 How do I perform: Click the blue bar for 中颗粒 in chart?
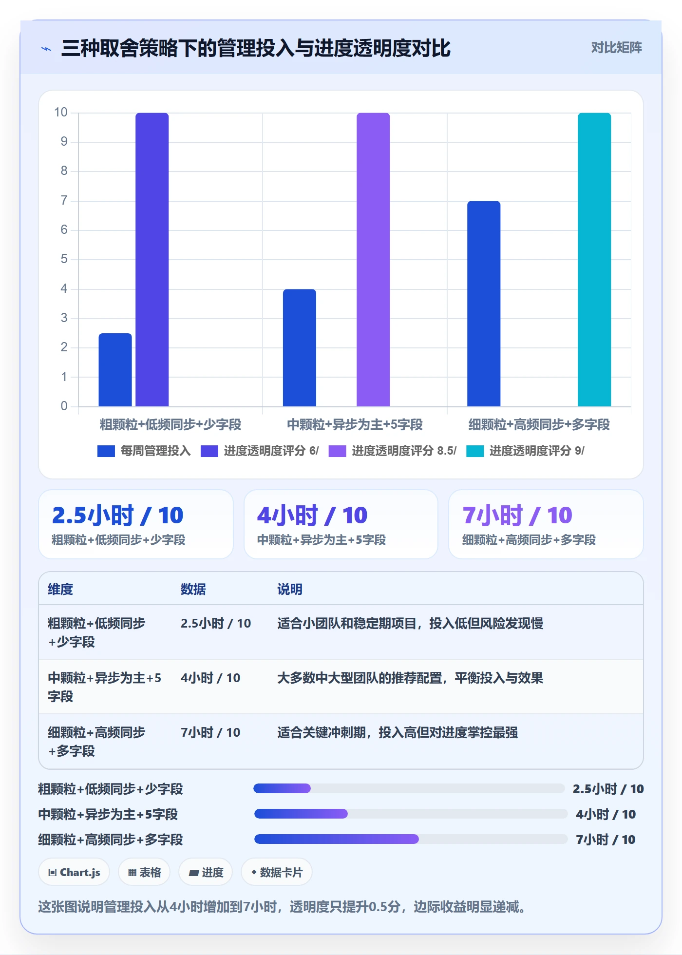coord(300,348)
